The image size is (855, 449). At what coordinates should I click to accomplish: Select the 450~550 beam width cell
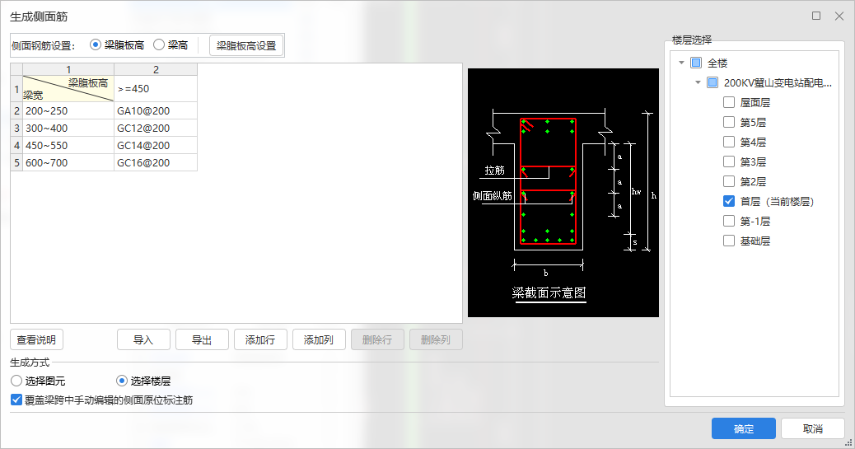(68, 146)
